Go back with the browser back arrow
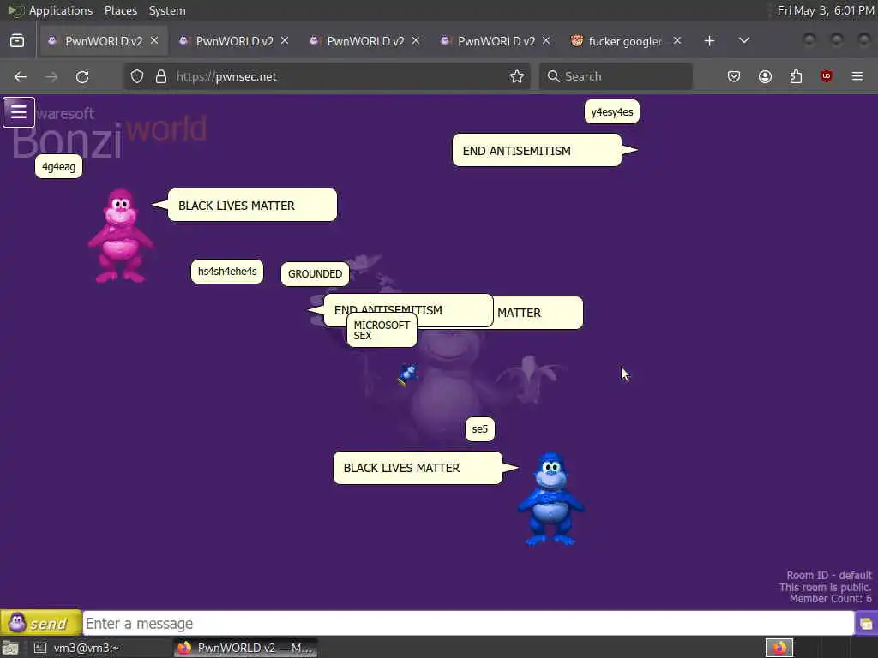Screen dimensions: 878x658 point(21,76)
